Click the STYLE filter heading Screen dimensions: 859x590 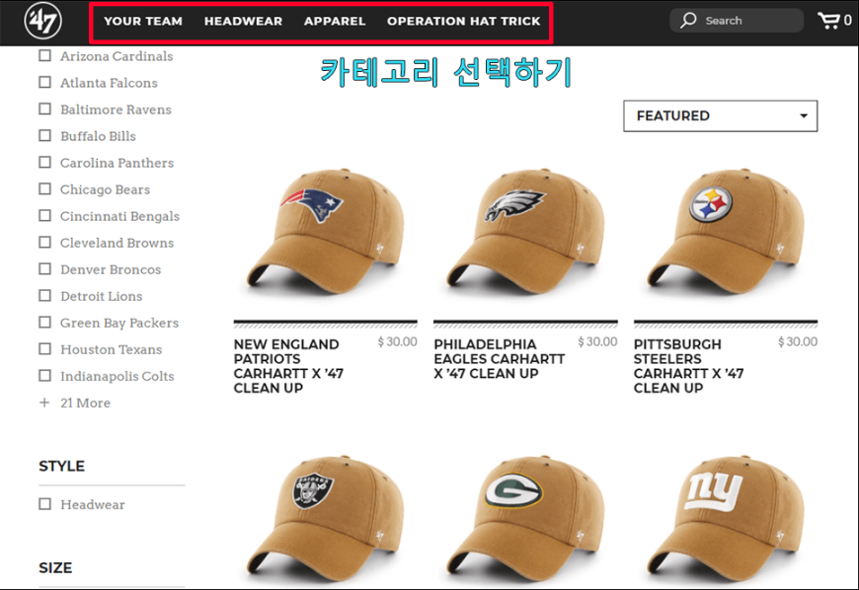pos(62,467)
